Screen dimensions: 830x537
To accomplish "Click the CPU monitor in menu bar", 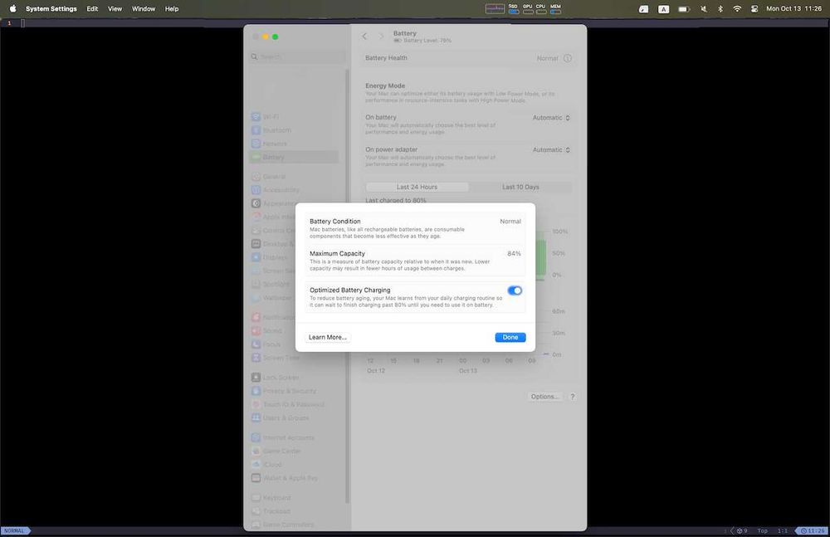I will pyautogui.click(x=541, y=8).
